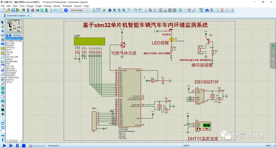Center view with blue pan arrows icon

(x=110, y=10)
